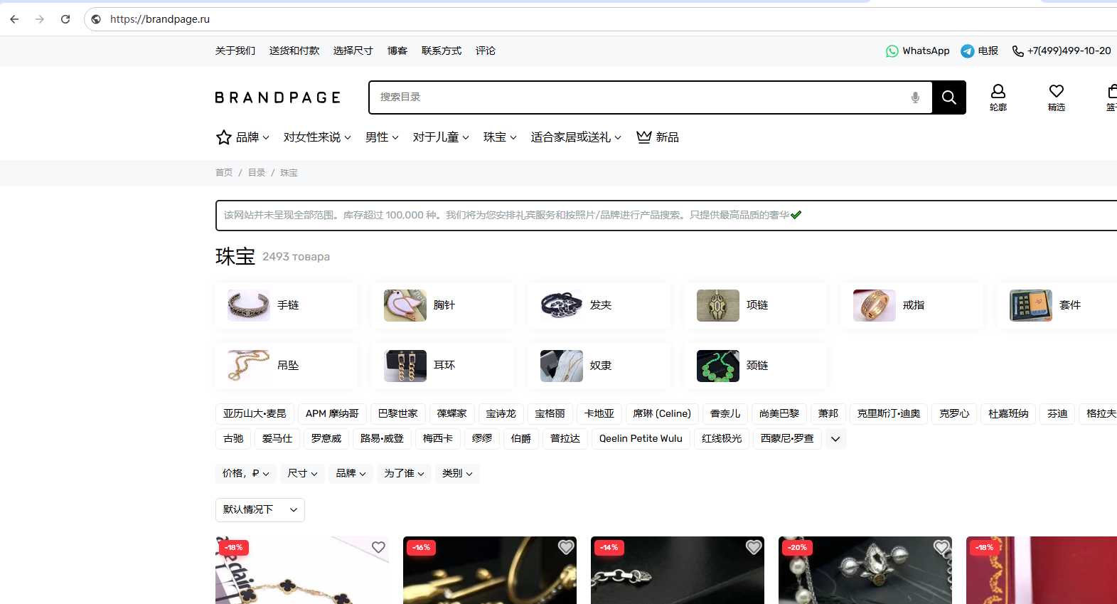Open the 吊坠 pendants category
Image resolution: width=1117 pixels, height=604 pixels.
click(x=286, y=366)
